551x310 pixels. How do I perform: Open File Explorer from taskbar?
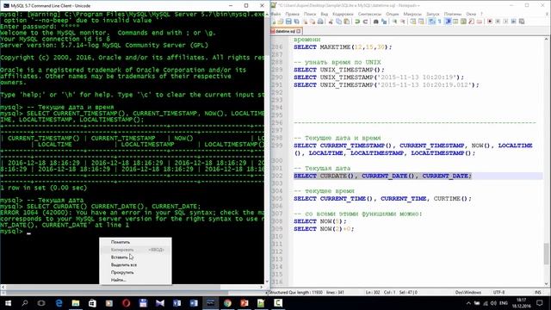click(76, 303)
